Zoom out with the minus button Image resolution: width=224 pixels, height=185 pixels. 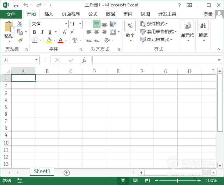pyautogui.click(x=156, y=180)
